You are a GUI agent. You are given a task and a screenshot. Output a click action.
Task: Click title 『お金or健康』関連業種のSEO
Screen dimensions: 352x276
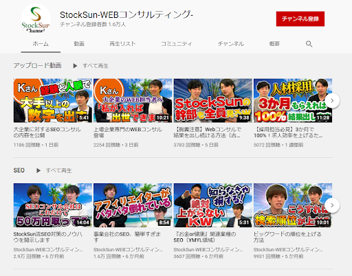click(x=205, y=237)
